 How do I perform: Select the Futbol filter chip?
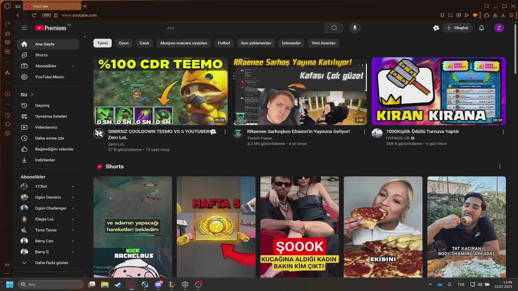click(224, 43)
